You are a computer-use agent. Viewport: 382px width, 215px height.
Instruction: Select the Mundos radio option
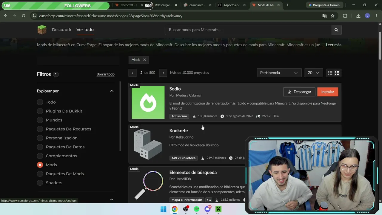[40, 120]
